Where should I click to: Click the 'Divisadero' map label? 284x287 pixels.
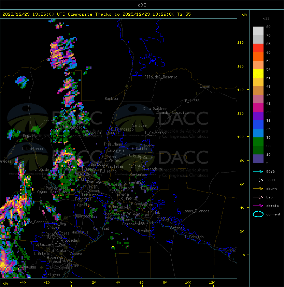coord(152,169)
